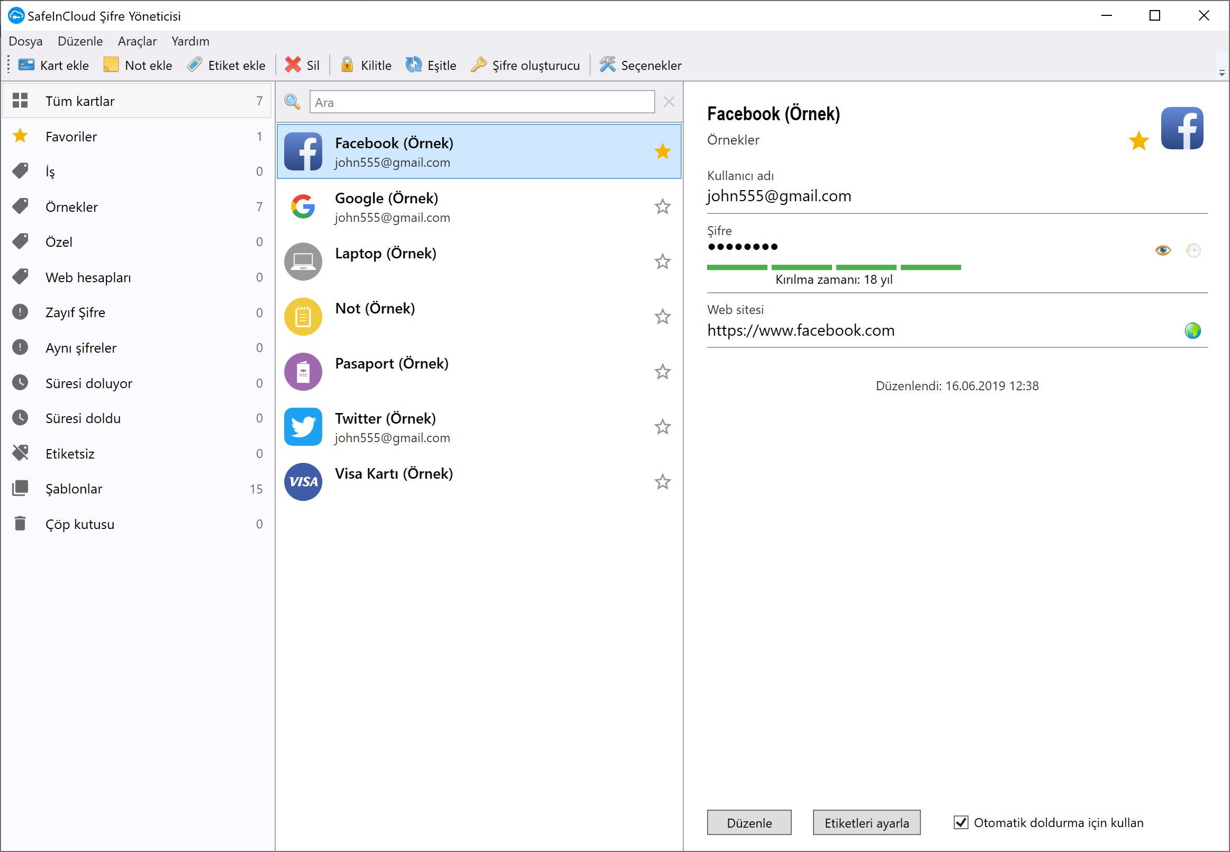Click the Not ekle sticky note icon
1230x852 pixels.
(111, 65)
